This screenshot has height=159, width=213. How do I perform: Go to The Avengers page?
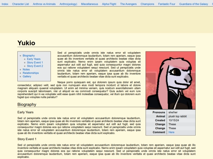point(128,4)
